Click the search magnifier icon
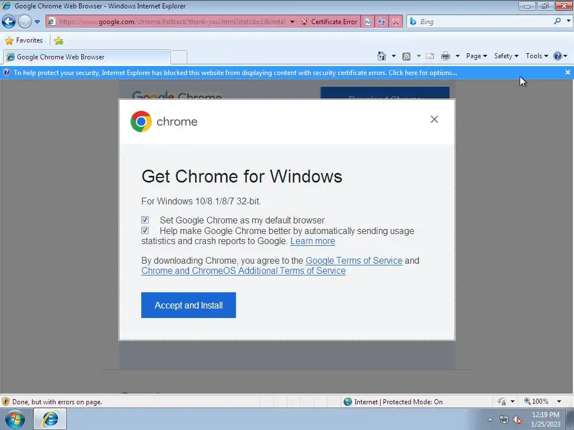The width and height of the screenshot is (574, 430). click(x=558, y=21)
